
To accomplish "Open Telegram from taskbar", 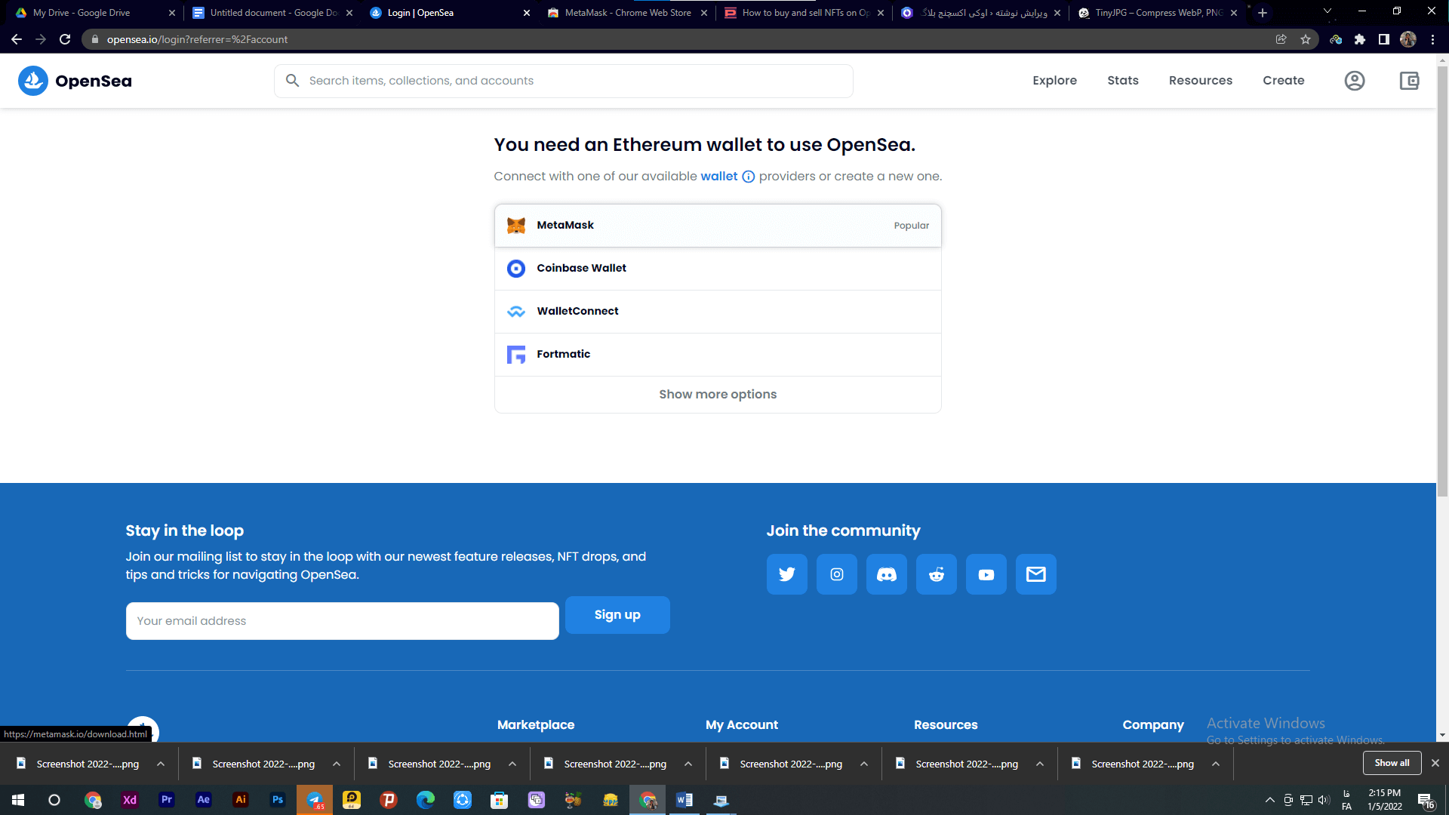I will 315,800.
